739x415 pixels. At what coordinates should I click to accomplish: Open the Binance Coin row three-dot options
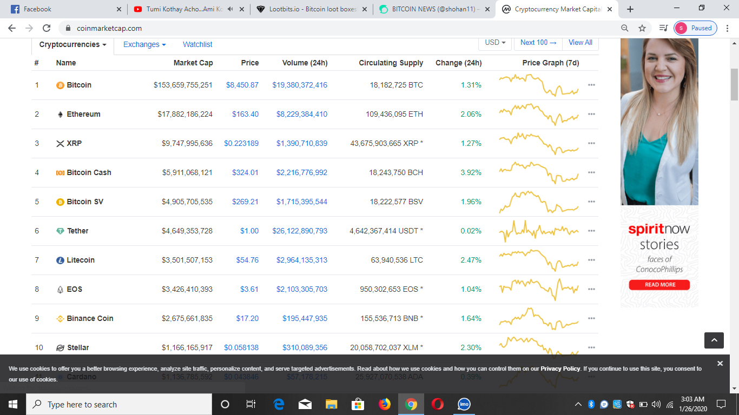coord(591,319)
